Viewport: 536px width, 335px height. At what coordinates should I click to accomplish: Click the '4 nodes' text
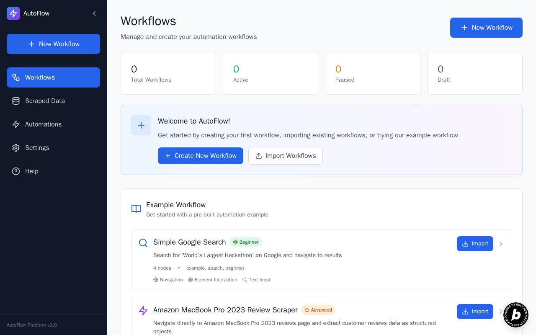coord(162,268)
